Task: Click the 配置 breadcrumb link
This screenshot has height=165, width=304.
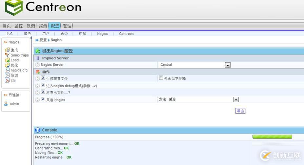Action: pos(43,40)
